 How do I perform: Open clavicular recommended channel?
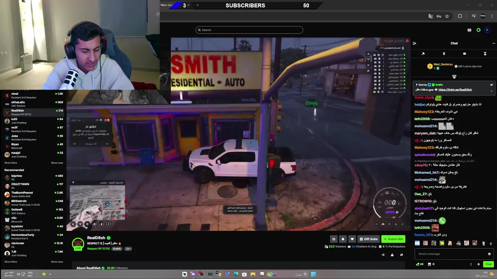[34, 245]
